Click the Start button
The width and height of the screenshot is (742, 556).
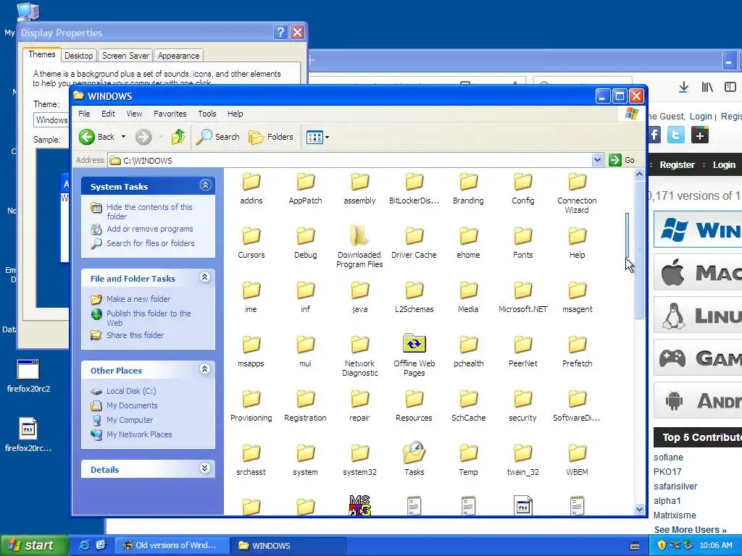[x=33, y=546]
